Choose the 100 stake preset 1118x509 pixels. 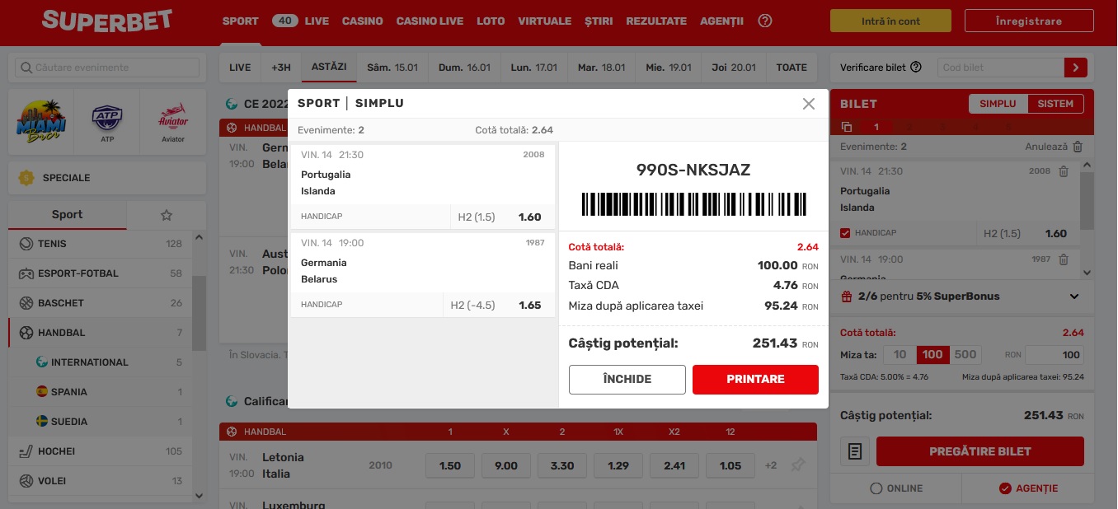[932, 355]
